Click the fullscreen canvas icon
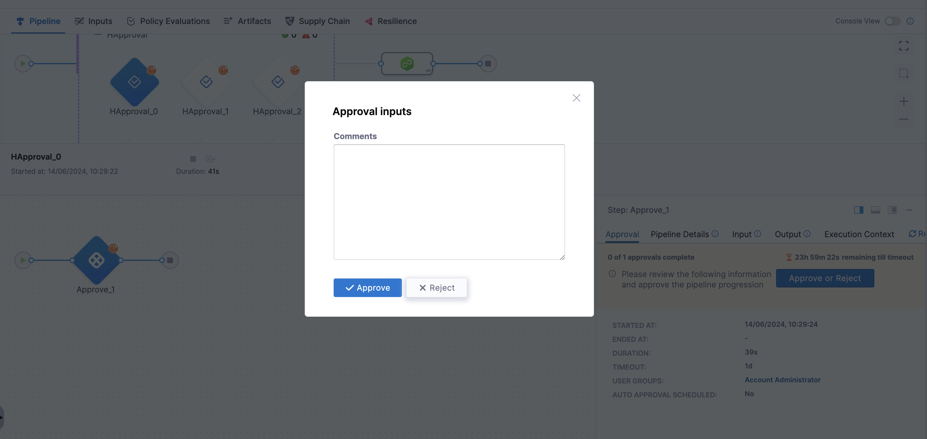The height and width of the screenshot is (439, 927). coord(904,46)
